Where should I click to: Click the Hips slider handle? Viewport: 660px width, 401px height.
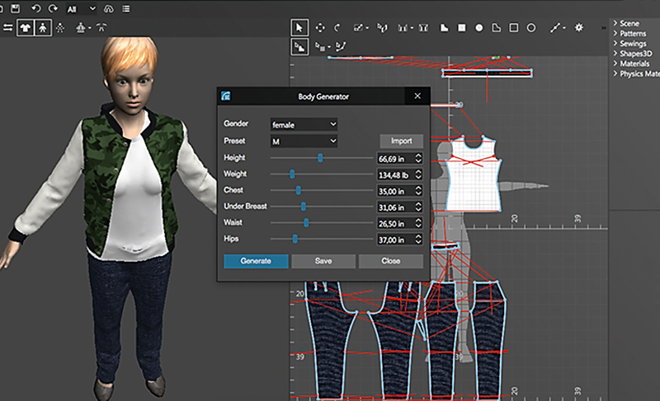coord(295,239)
